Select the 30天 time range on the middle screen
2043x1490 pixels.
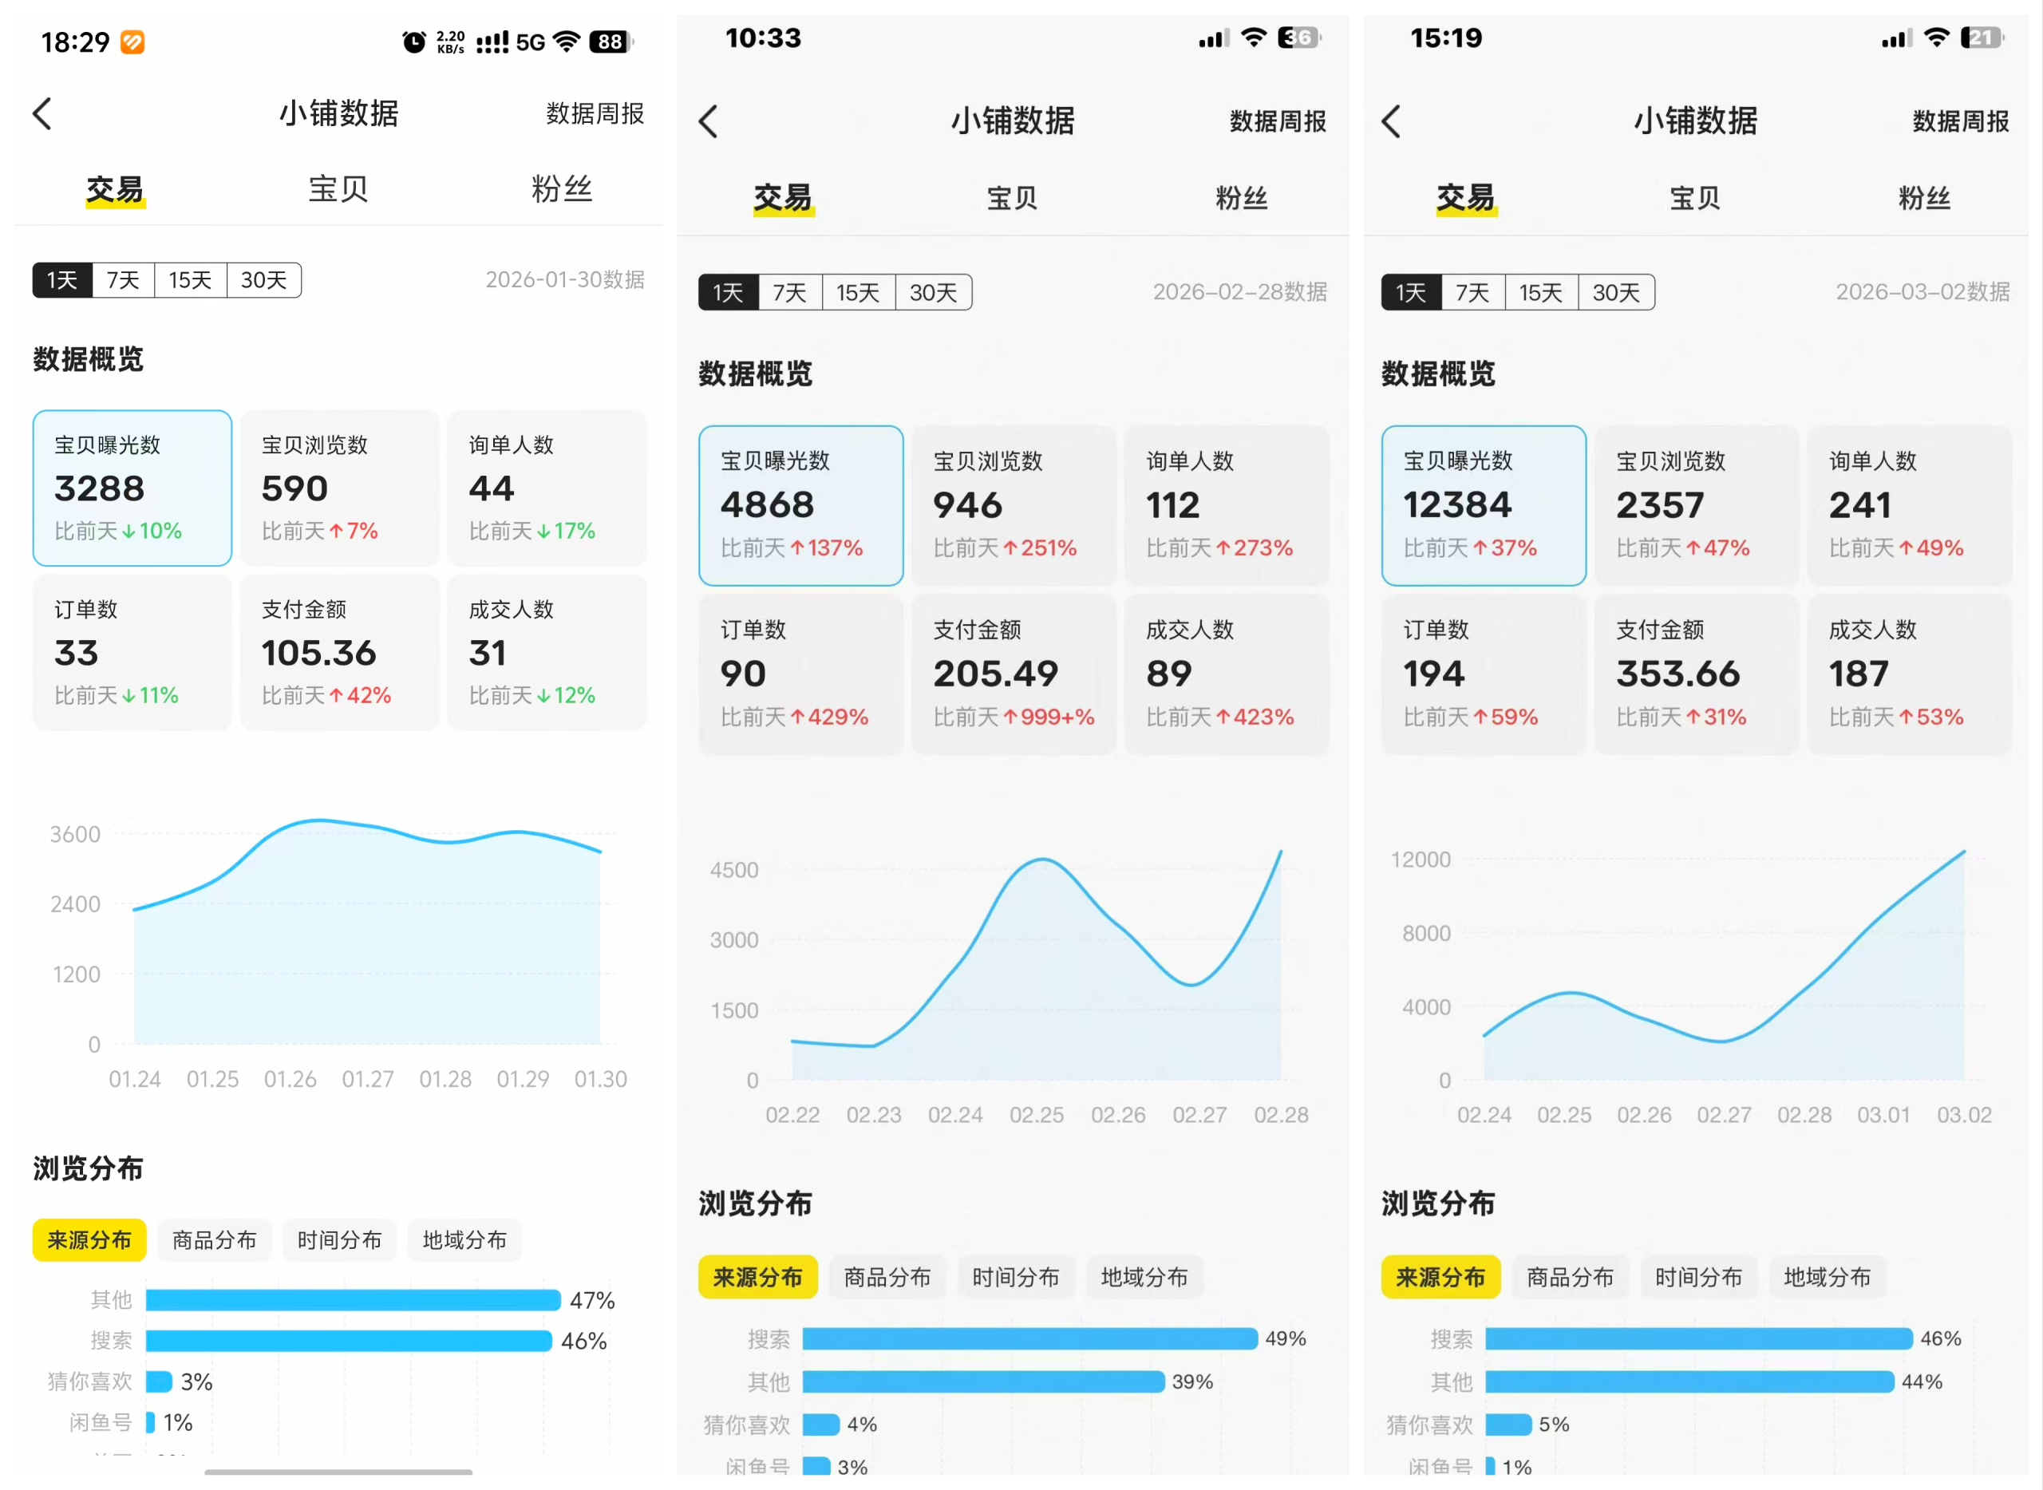pyautogui.click(x=934, y=291)
